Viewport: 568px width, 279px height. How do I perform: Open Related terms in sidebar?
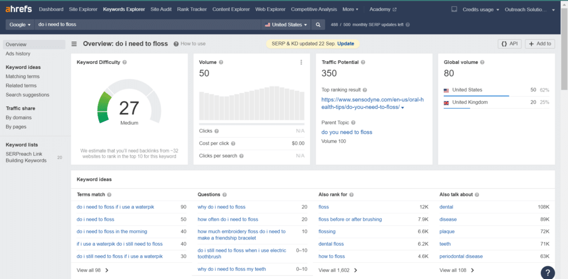[21, 85]
